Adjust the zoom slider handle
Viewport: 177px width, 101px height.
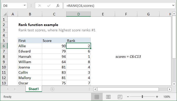point(142,97)
